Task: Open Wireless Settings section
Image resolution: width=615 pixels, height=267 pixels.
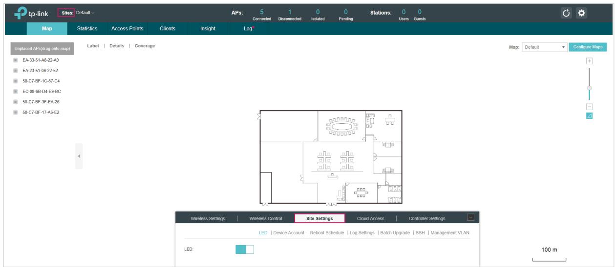Action: coord(208,218)
